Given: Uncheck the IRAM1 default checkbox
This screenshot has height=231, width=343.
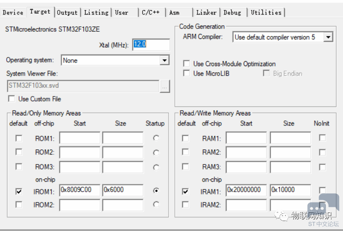Looking at the screenshot, I should [185, 192].
